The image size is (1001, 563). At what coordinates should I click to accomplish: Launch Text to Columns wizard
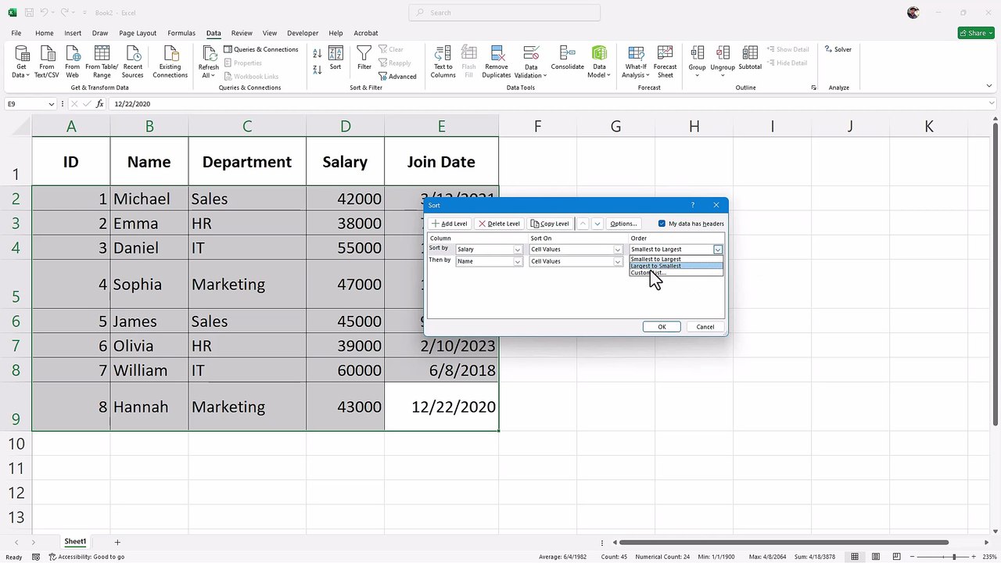coord(443,61)
